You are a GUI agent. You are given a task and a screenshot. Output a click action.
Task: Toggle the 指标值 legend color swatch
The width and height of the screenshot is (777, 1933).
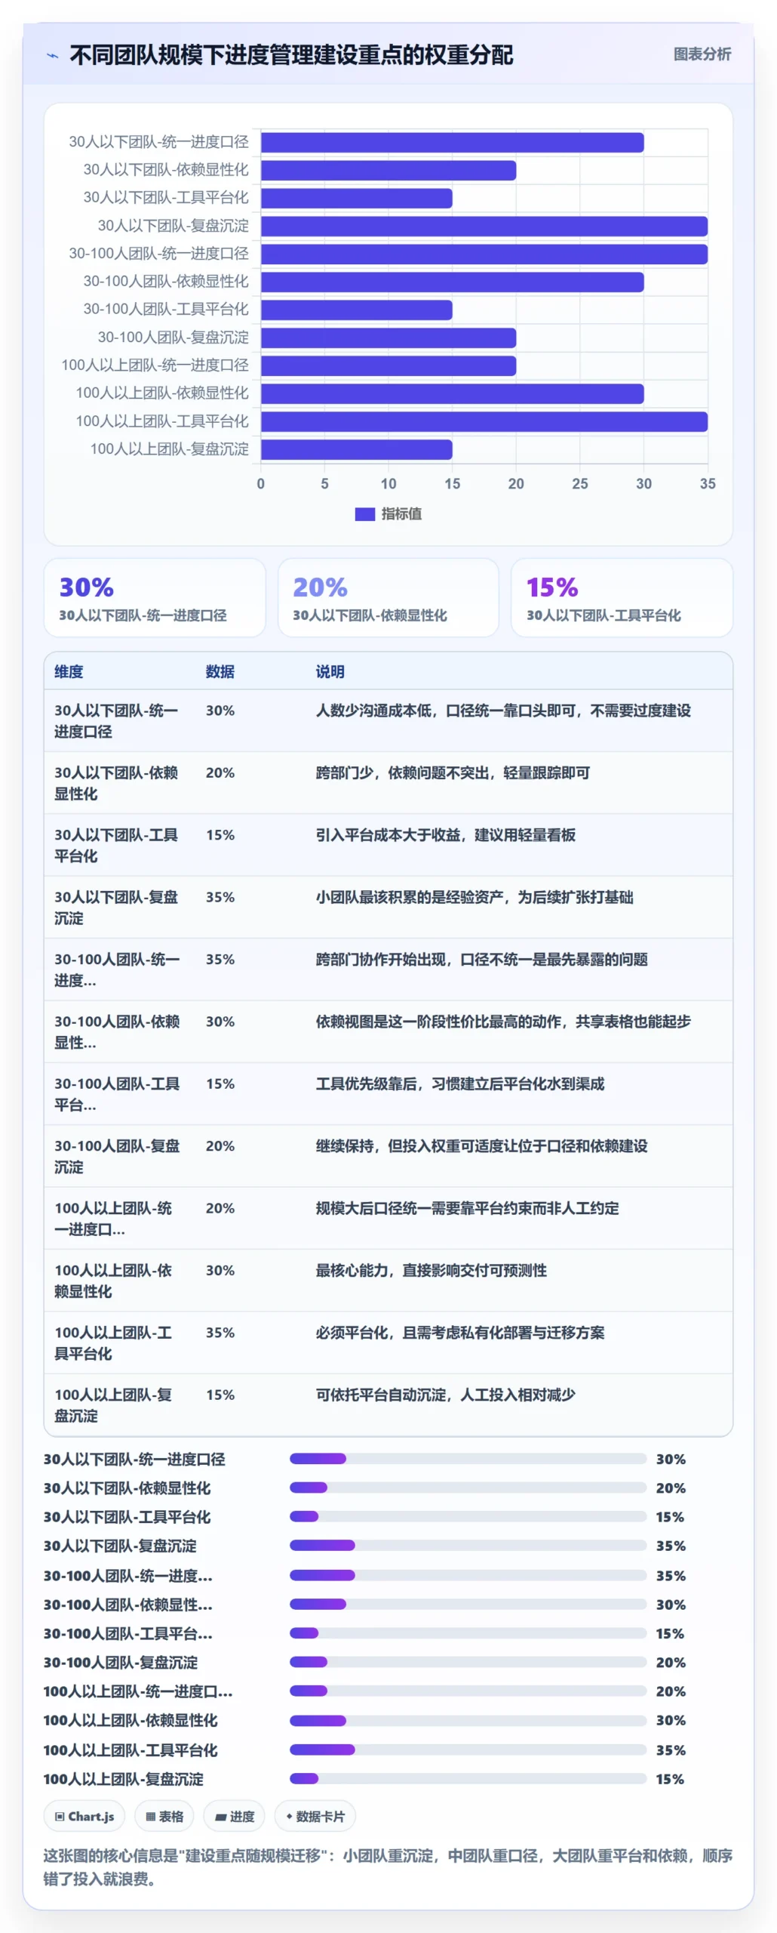pyautogui.click(x=364, y=514)
